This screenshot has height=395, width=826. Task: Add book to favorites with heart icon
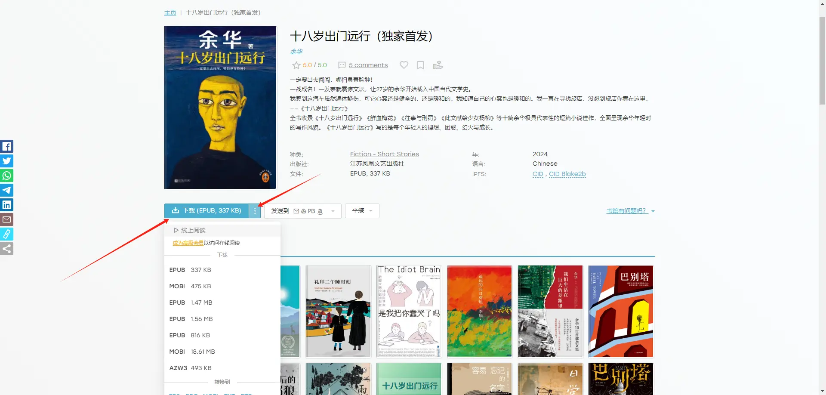[x=404, y=65]
